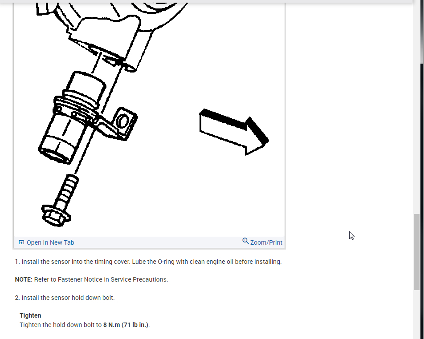Click the sensor diagram image
424x339 pixels.
click(x=149, y=119)
